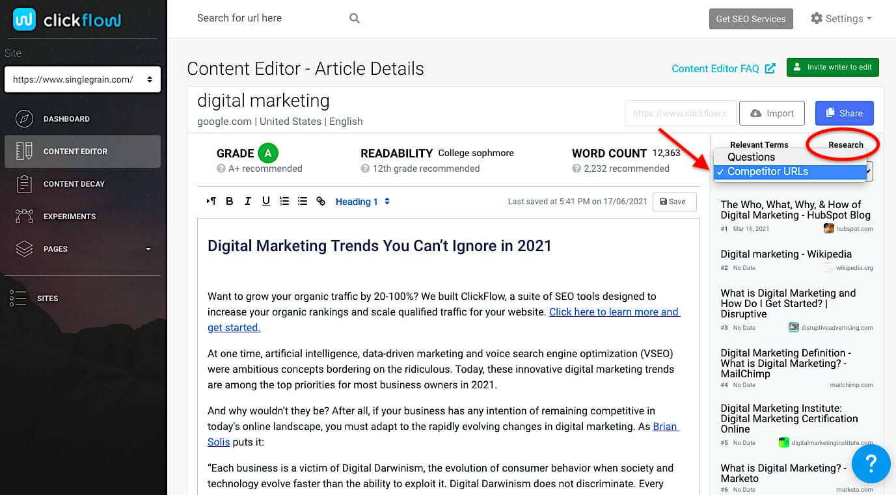Viewport: 896px width, 495px height.
Task: Click the Settings gear icon
Action: click(817, 18)
